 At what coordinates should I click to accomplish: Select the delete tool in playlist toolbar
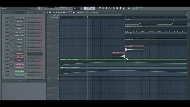(59, 12)
